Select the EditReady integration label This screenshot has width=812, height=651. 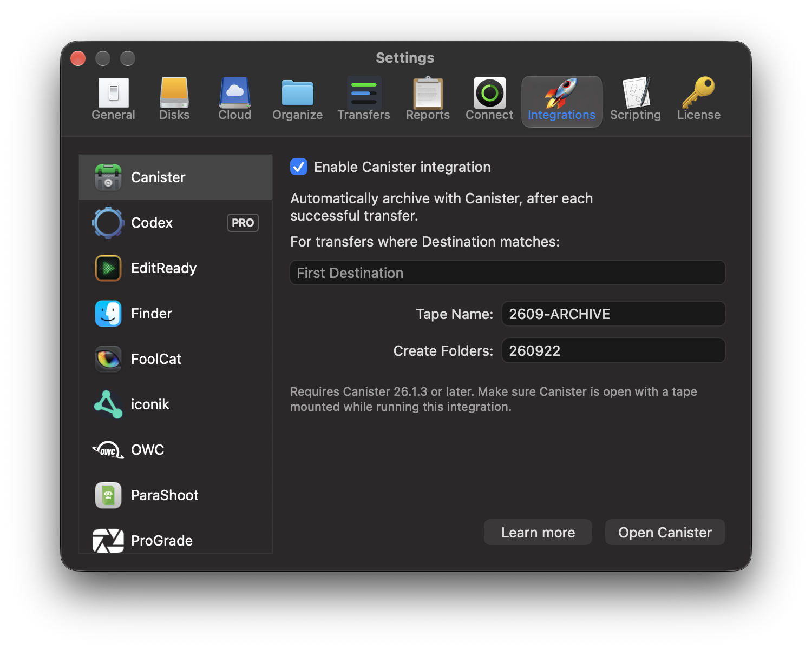[164, 268]
